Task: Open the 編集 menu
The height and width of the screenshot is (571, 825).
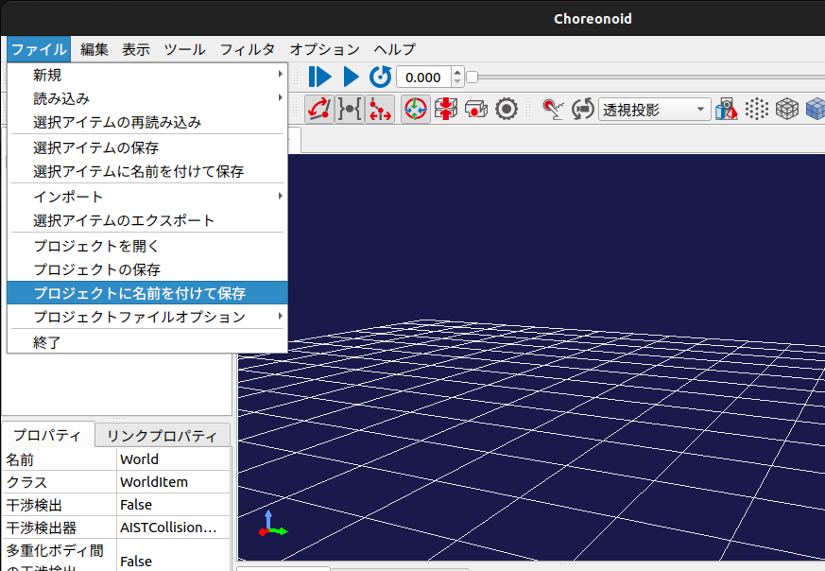Action: coord(95,49)
